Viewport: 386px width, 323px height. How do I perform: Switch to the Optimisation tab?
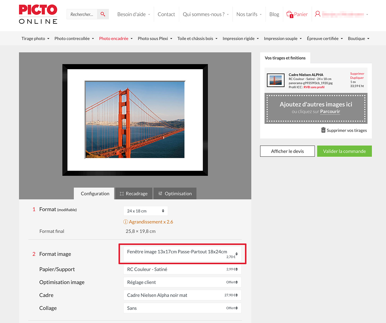175,194
